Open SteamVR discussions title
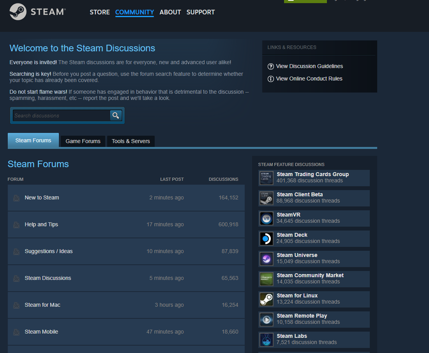 (288, 215)
